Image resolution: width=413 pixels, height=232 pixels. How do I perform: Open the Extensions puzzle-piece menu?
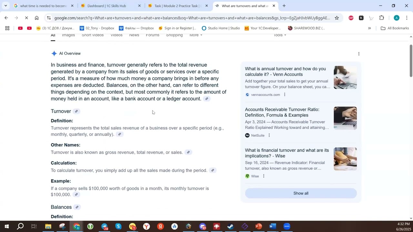(x=382, y=18)
